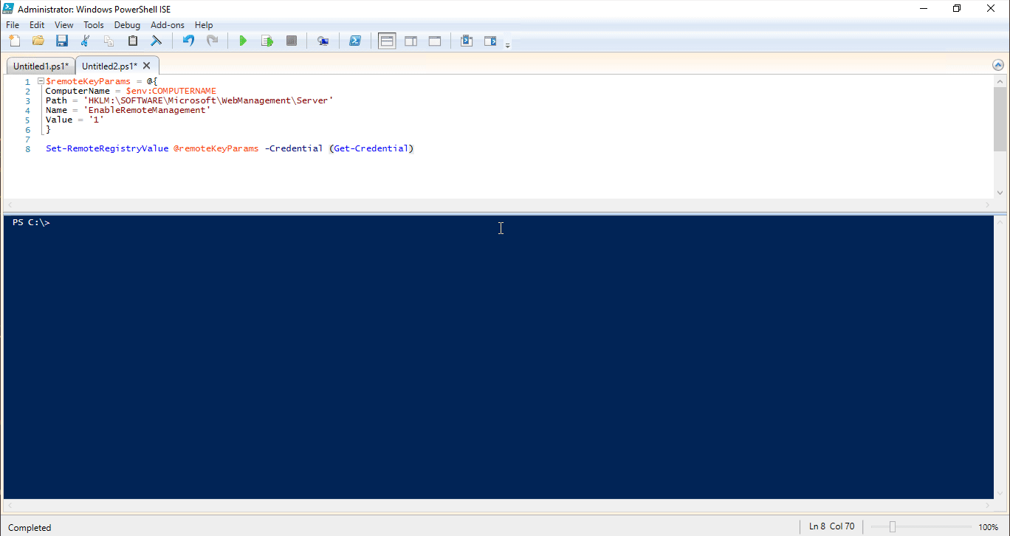The image size is (1010, 536).
Task: Clear the console pane using the broom icon
Action: pos(156,41)
